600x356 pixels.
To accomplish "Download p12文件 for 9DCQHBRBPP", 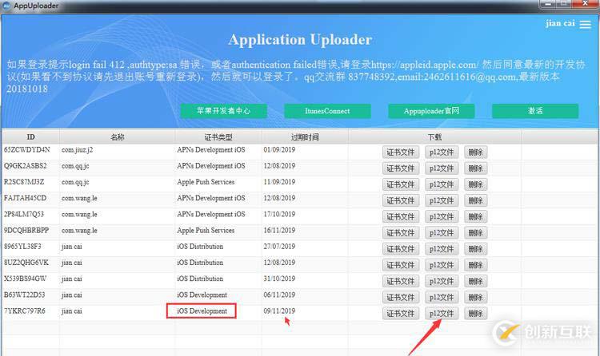I will point(442,232).
